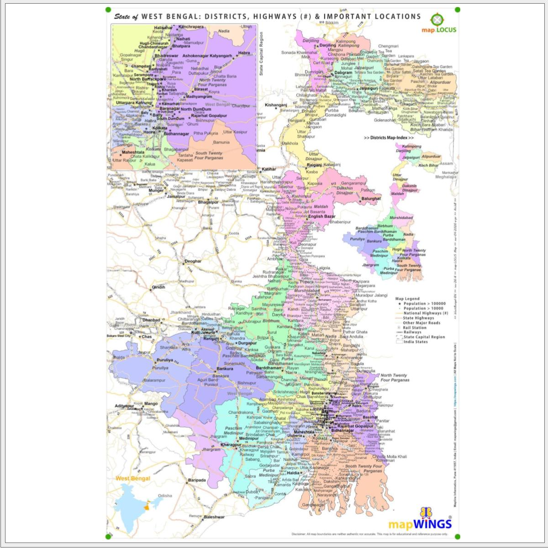Click the map title West Bengal heading
This screenshot has height=548, width=548.
[x=267, y=16]
